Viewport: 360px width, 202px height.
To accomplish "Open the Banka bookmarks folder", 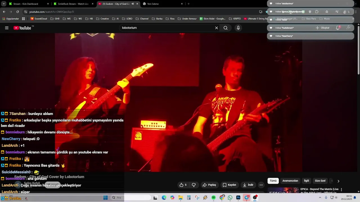I will pyautogui.click(x=157, y=19).
